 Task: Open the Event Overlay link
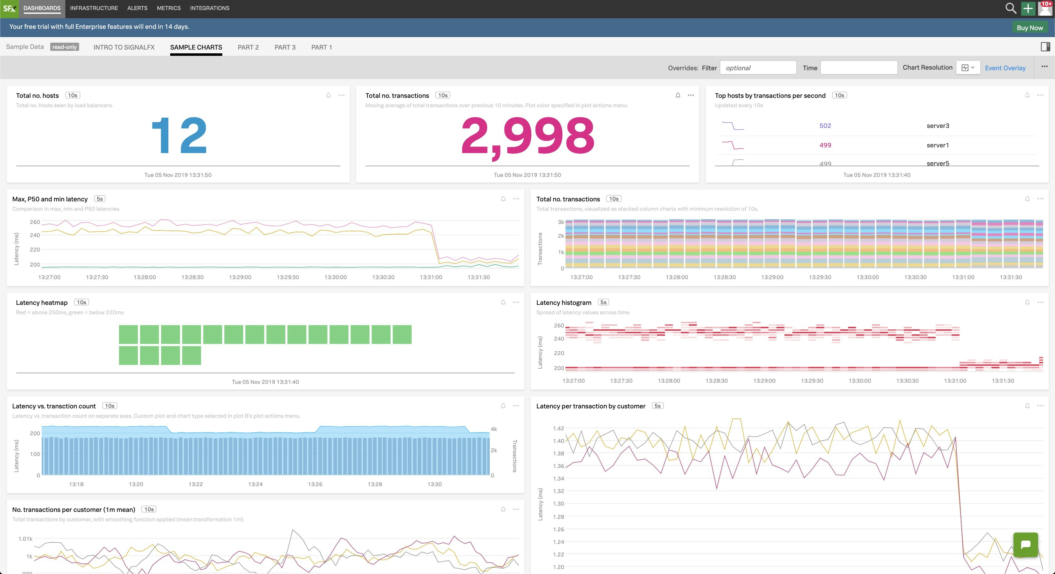(1005, 68)
